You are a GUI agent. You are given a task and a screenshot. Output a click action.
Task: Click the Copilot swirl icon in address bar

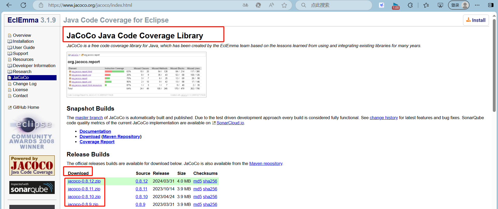[258, 5]
